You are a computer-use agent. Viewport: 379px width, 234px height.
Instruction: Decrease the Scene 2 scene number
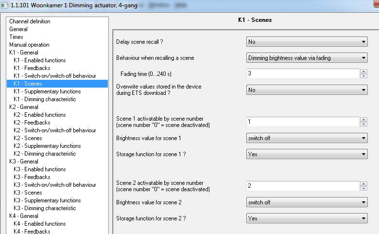coord(363,188)
